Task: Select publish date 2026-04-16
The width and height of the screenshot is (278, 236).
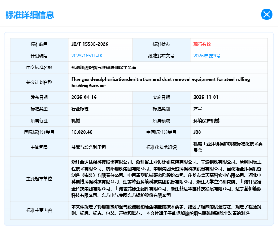Action: (84, 97)
